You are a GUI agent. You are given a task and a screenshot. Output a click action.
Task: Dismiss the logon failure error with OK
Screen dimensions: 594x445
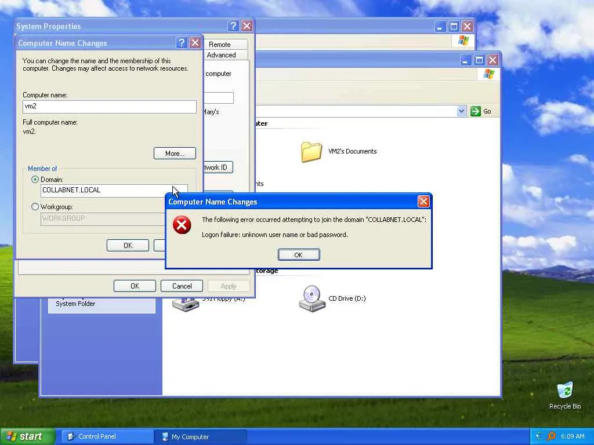[299, 255]
